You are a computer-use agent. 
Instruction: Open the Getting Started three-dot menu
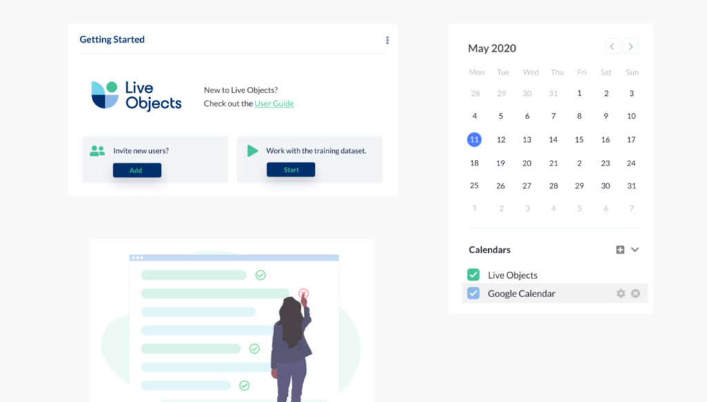pyautogui.click(x=387, y=40)
